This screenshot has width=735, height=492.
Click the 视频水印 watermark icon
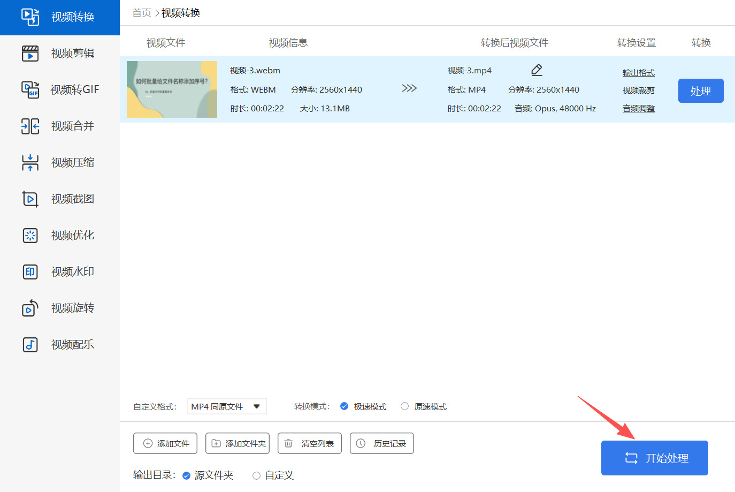[x=30, y=272]
